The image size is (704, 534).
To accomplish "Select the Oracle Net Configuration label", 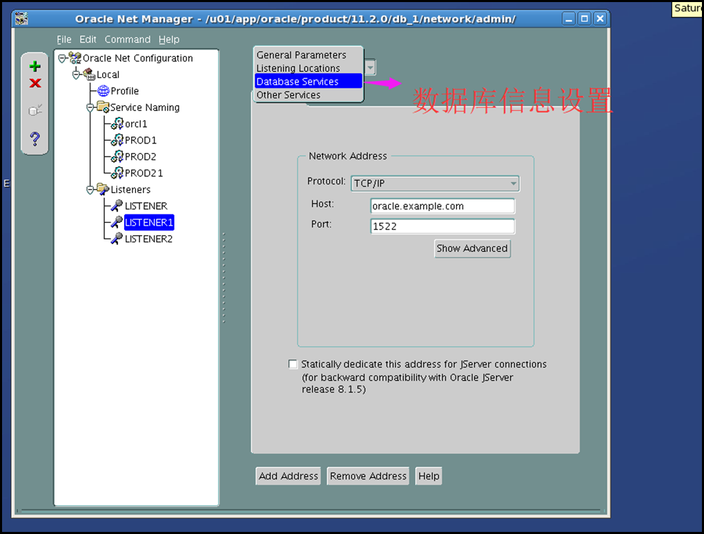I will (138, 58).
